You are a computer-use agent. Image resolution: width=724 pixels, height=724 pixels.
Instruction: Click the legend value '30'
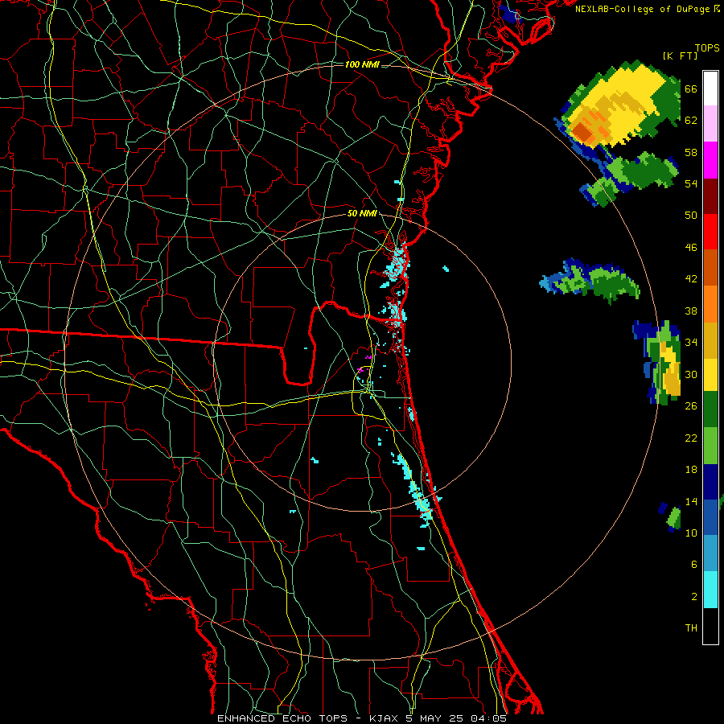[691, 374]
